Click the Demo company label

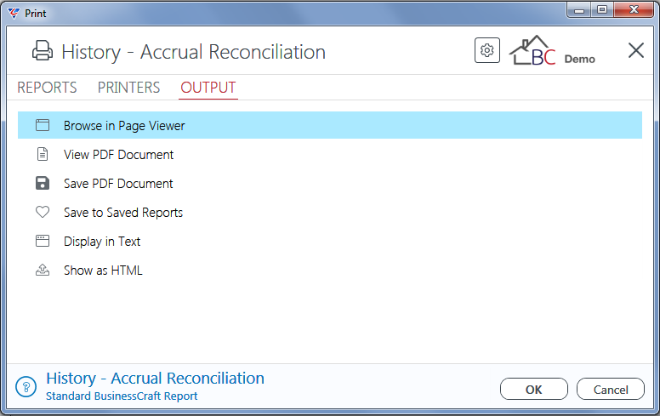coord(579,59)
